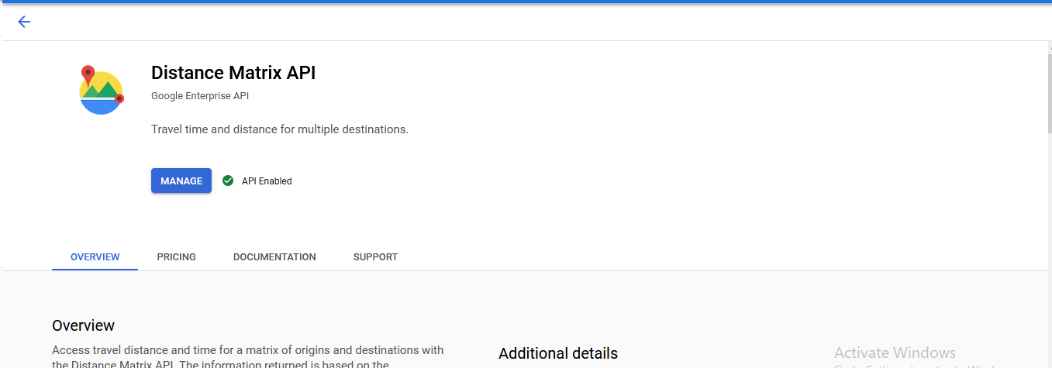
Task: Click the travel time and distance tagline
Action: point(279,129)
